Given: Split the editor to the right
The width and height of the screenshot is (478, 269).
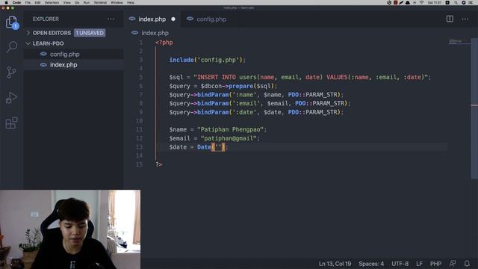Looking at the screenshot, I should 450,19.
